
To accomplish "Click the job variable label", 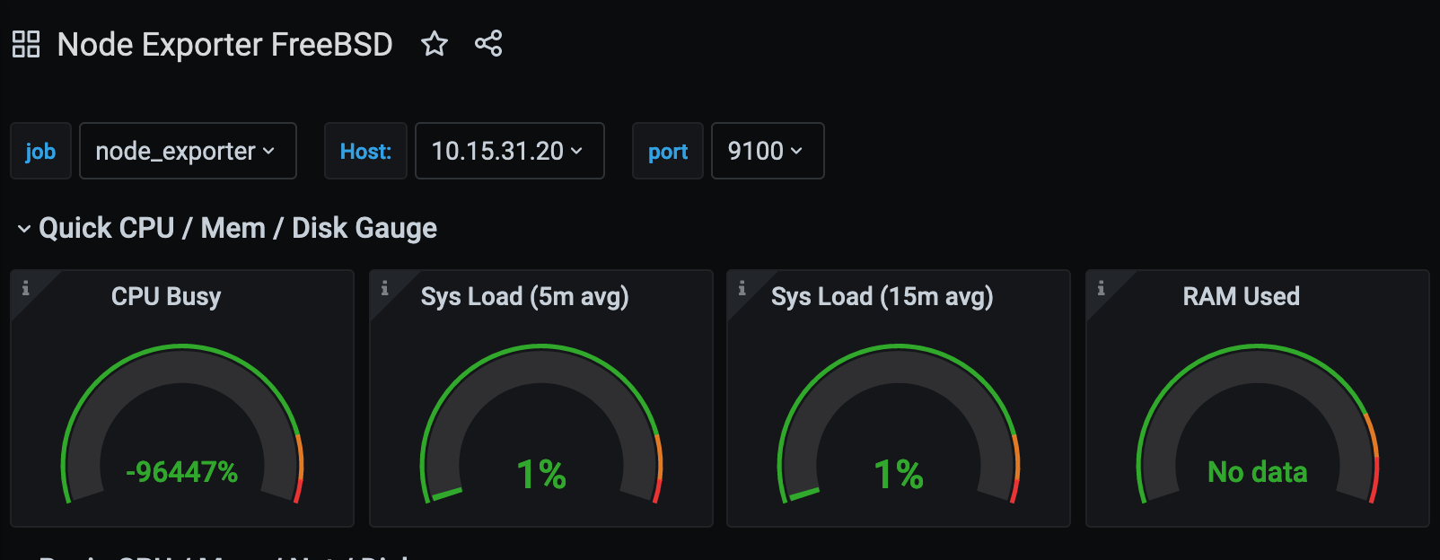I will pyautogui.click(x=40, y=151).
